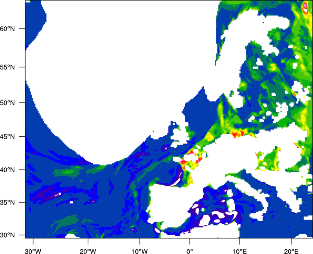
Task: Click the 20°W longitude label
Action: pos(88,251)
